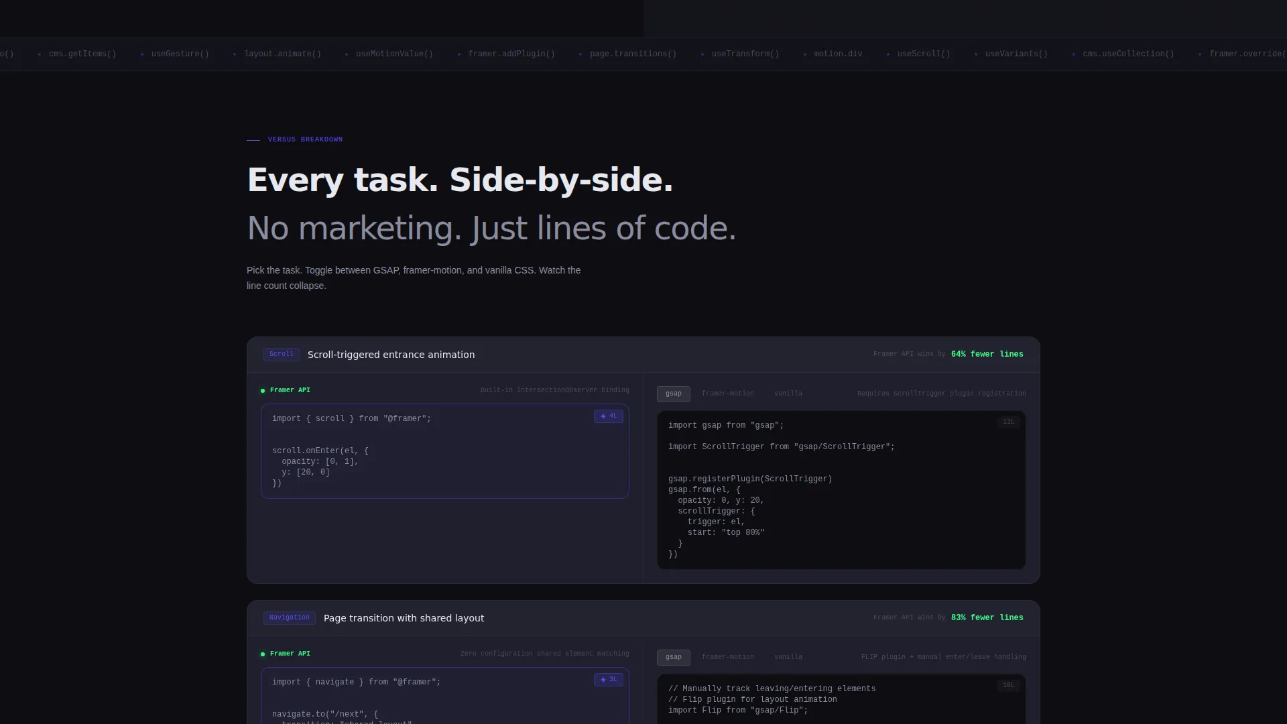The height and width of the screenshot is (724, 1287).
Task: Click the scroll.onEnter Framer code block
Action: pos(444,451)
